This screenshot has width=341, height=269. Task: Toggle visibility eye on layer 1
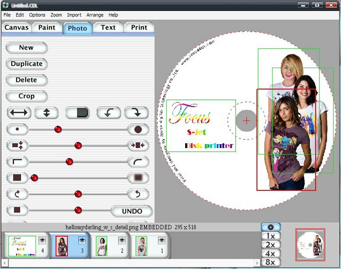(162, 240)
